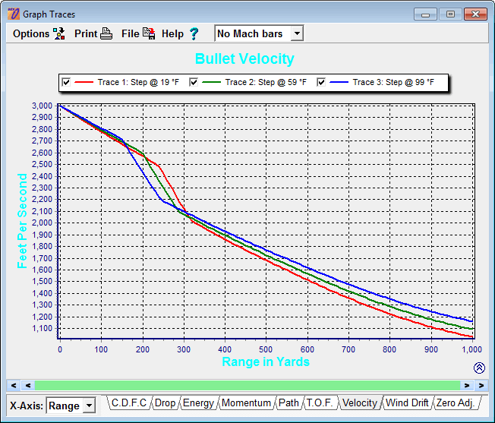The width and height of the screenshot is (495, 423).
Task: Click the 500 x-axis value
Action: (x=266, y=349)
